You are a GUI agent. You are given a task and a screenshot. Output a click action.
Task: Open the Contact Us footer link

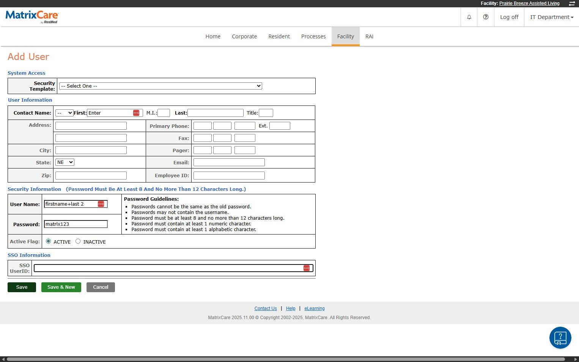coord(266,308)
